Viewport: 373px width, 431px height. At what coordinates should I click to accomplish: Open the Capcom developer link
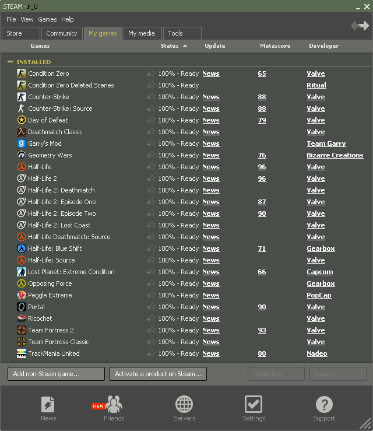(320, 272)
